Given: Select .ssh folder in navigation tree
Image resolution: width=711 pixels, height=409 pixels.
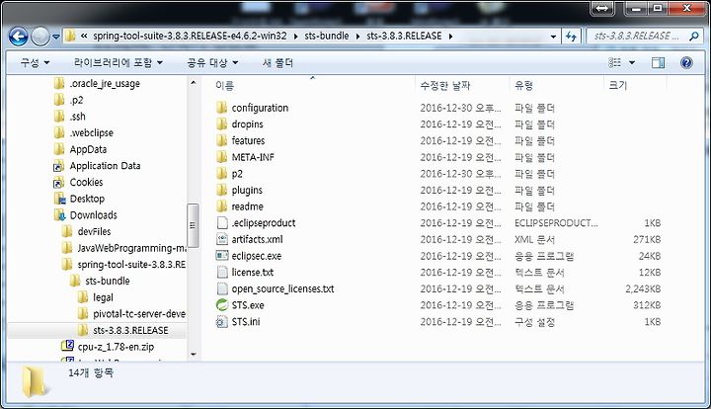Looking at the screenshot, I should 78,116.
